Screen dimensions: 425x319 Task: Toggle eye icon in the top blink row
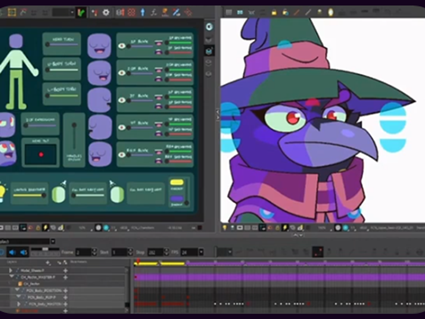pyautogui.click(x=122, y=46)
